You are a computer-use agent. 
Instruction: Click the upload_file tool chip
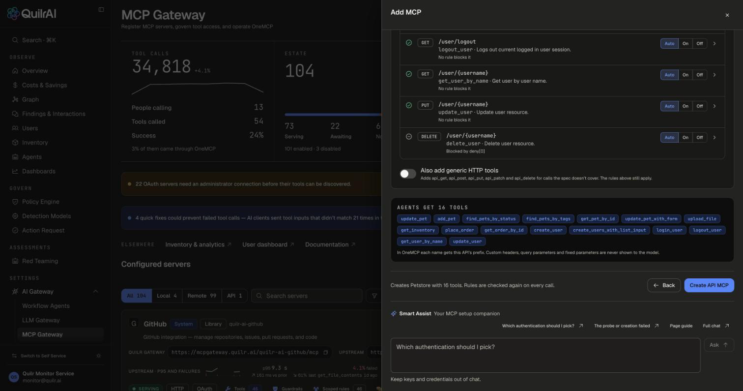click(x=702, y=219)
